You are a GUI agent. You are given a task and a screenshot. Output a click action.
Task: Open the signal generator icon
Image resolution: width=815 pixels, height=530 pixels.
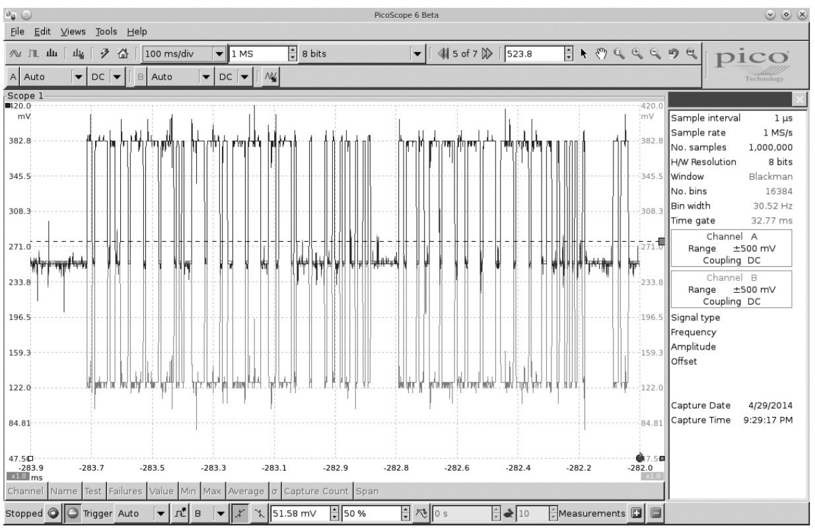pos(269,77)
